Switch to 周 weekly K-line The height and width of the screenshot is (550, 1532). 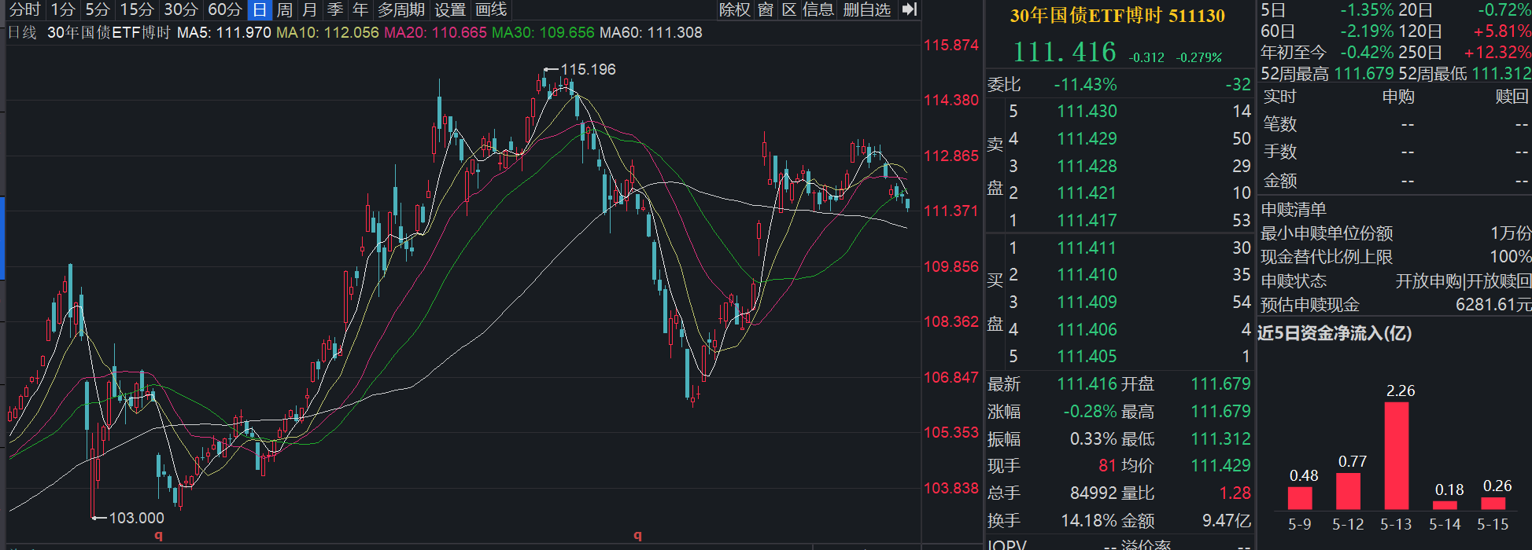[284, 9]
